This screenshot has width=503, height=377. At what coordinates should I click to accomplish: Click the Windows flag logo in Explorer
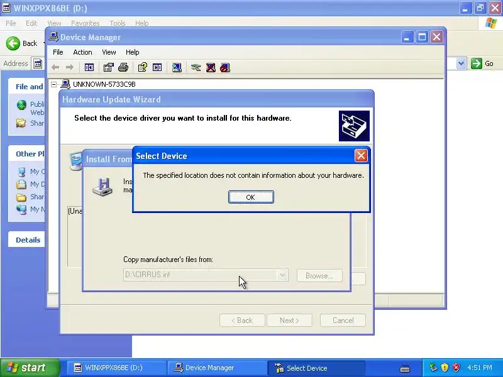pos(490,23)
